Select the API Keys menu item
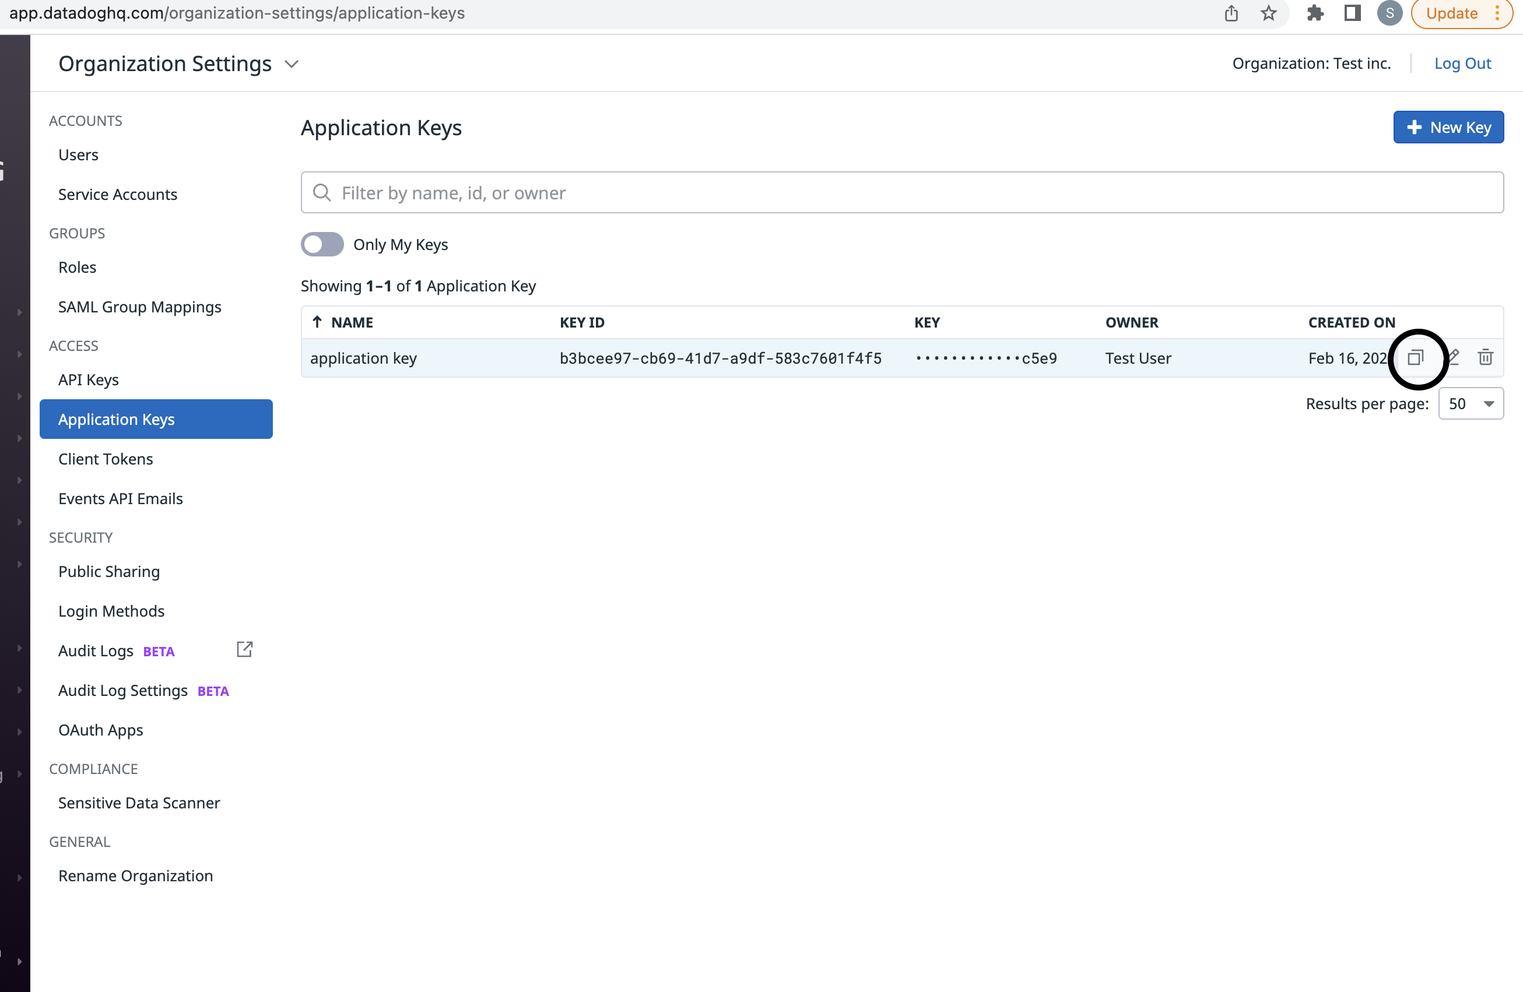 coord(89,378)
